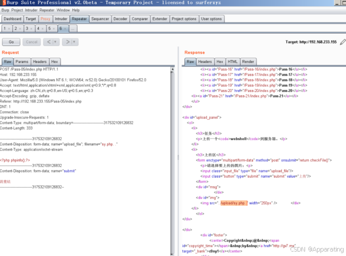Select Repeater request tab 3
346x256 pixels.
pos(27,28)
